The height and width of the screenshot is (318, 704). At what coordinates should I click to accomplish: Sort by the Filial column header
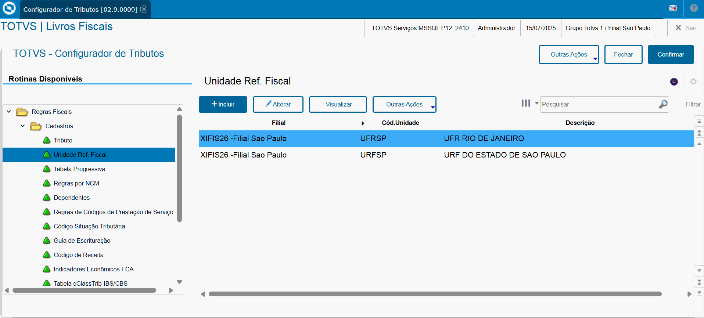point(279,123)
